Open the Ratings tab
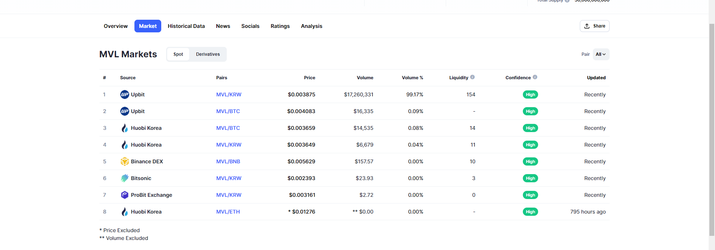715x250 pixels. click(x=280, y=26)
